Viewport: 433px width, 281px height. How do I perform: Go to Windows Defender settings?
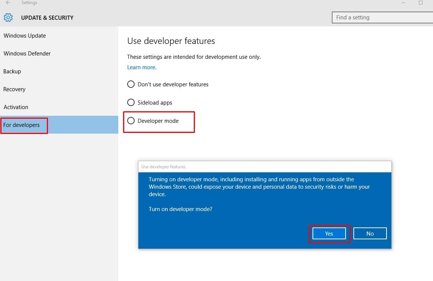click(27, 54)
